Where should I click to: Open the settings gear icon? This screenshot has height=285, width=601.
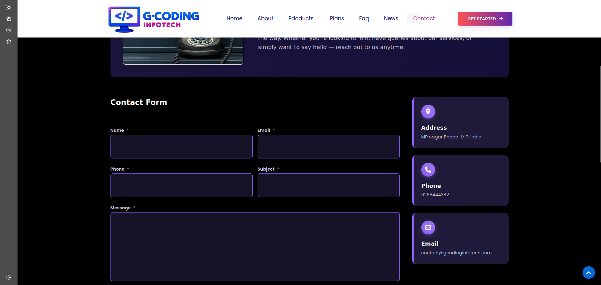click(9, 277)
